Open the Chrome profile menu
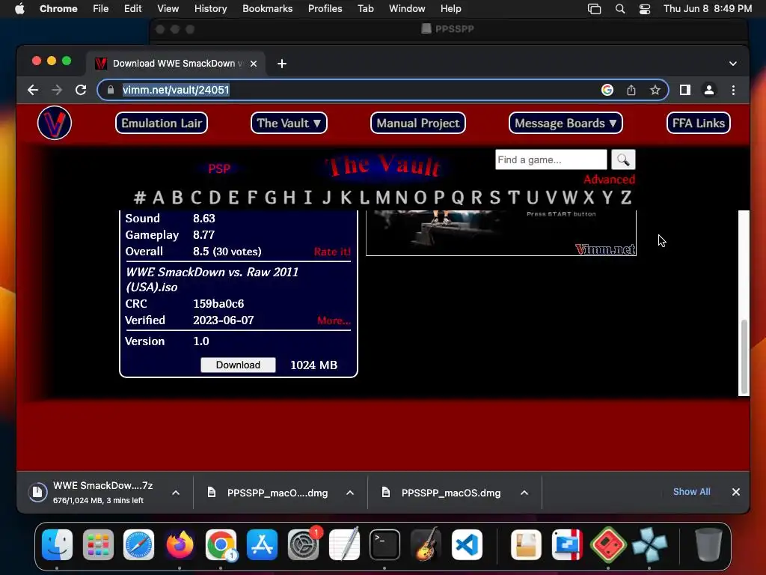 click(x=709, y=90)
